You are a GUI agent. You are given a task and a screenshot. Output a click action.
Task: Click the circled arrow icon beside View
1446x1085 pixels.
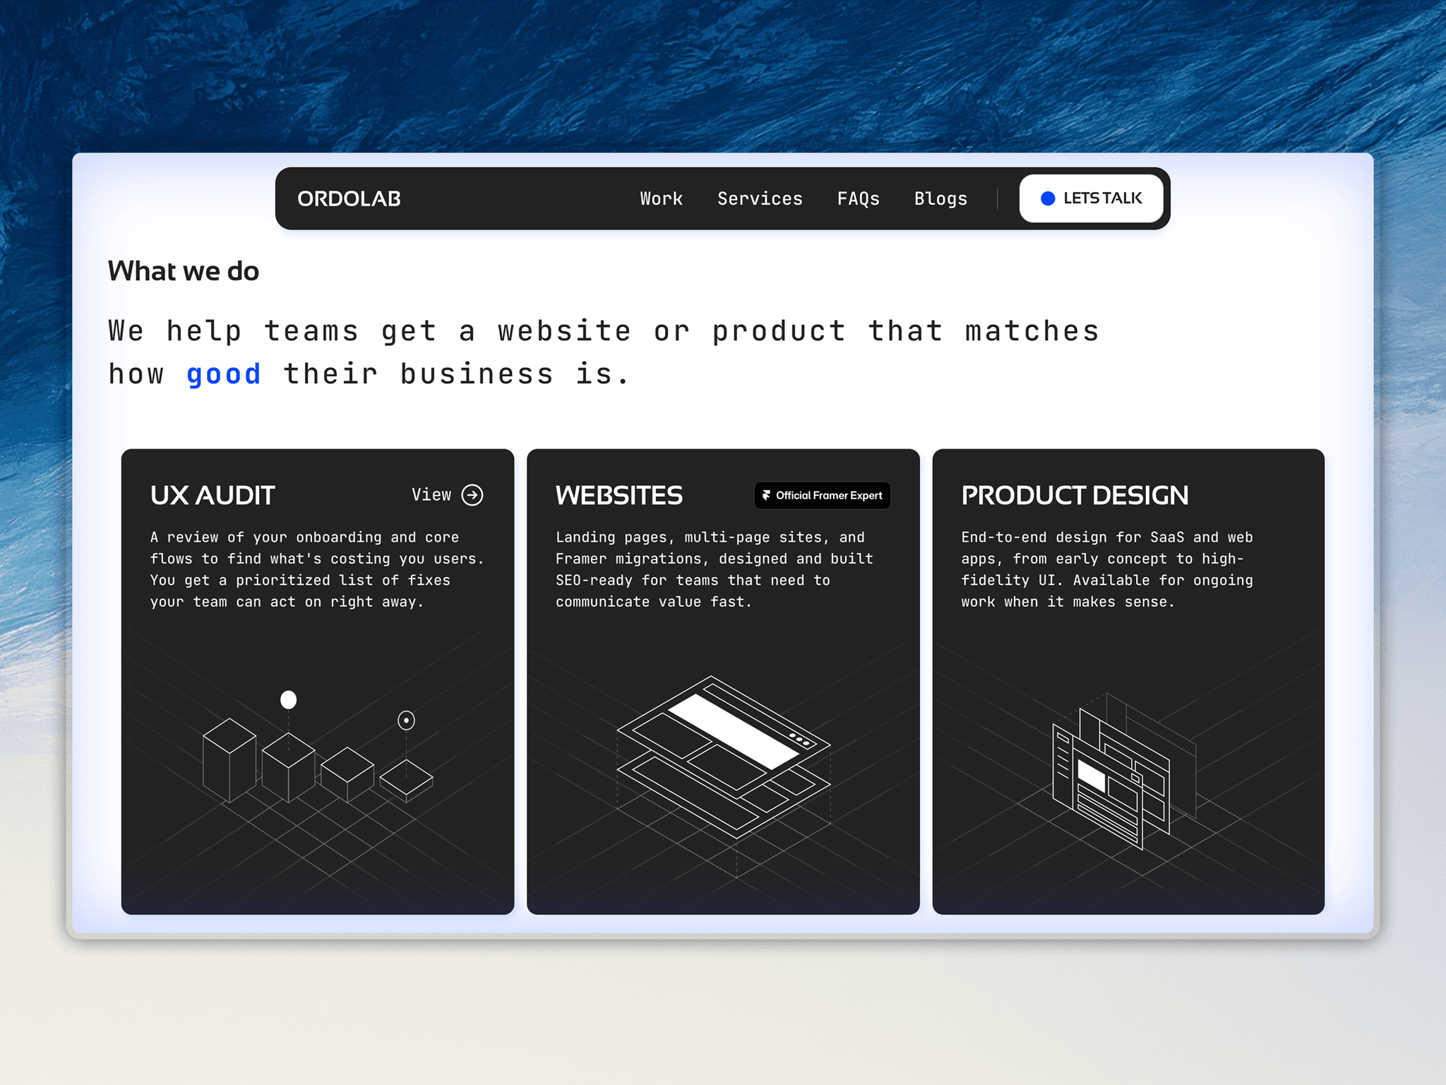tap(472, 495)
